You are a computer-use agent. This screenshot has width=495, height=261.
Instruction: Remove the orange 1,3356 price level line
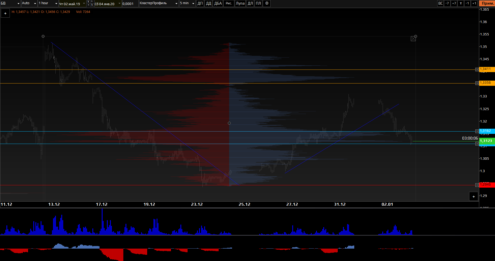(x=477, y=83)
